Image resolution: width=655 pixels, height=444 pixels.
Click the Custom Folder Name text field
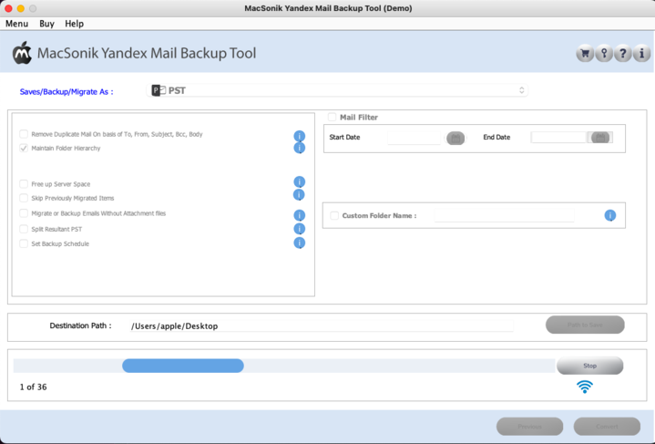coord(504,216)
